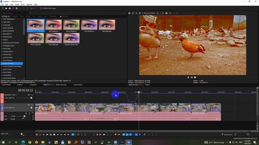Adjust audio track Vol slider handle
The width and height of the screenshot is (259, 145).
pos(24,116)
